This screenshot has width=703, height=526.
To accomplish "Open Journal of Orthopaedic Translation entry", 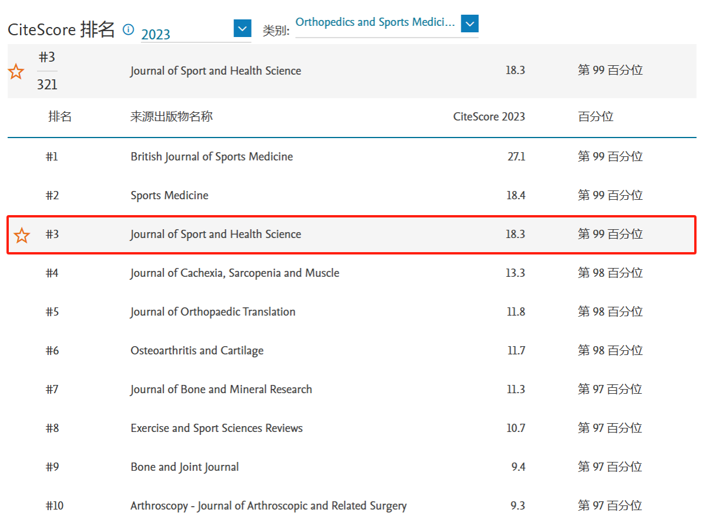I will coord(213,312).
